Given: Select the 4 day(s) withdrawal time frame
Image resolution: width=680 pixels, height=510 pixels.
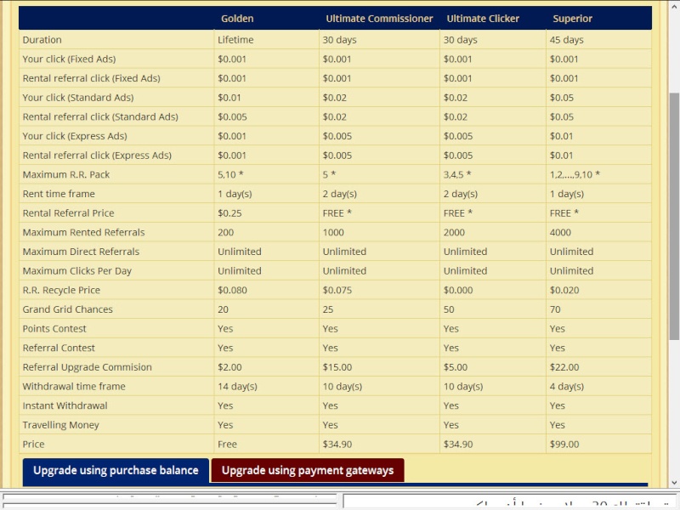Looking at the screenshot, I should pyautogui.click(x=566, y=387).
